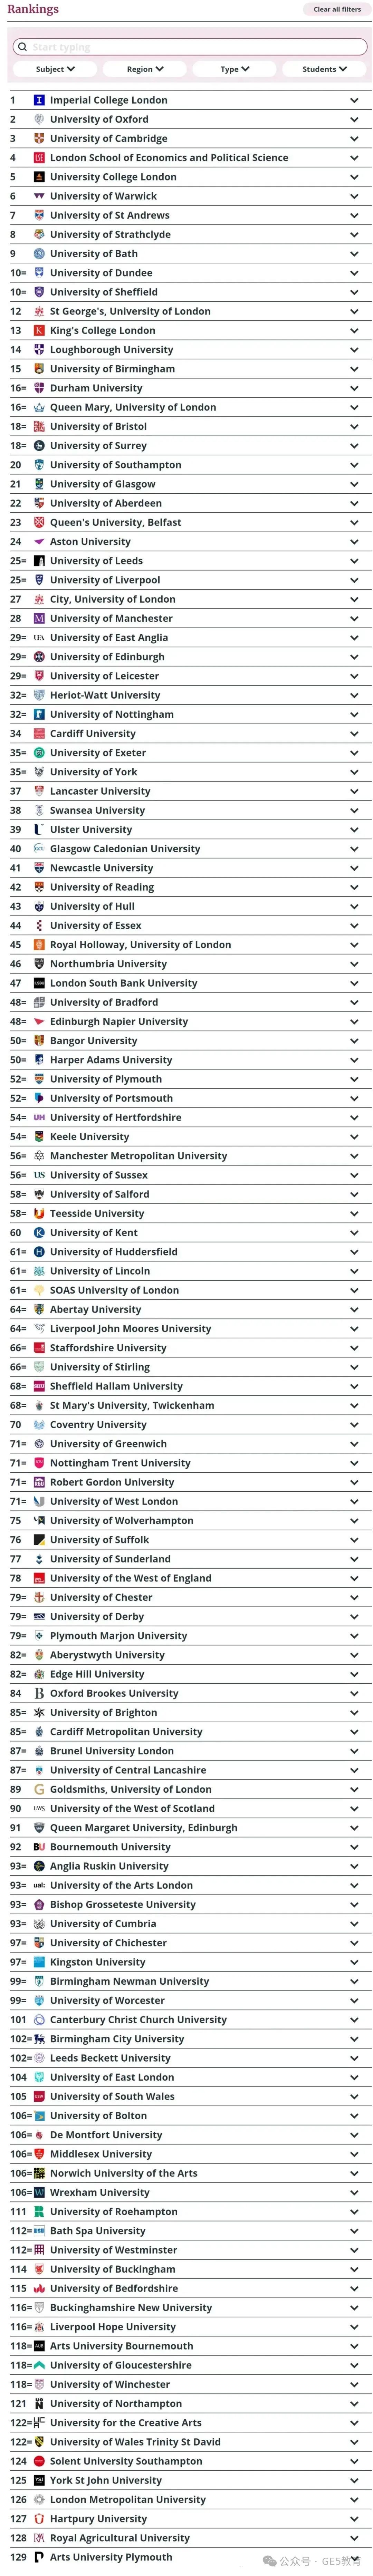Click the Solent University red logo icon

pyautogui.click(x=39, y=2461)
